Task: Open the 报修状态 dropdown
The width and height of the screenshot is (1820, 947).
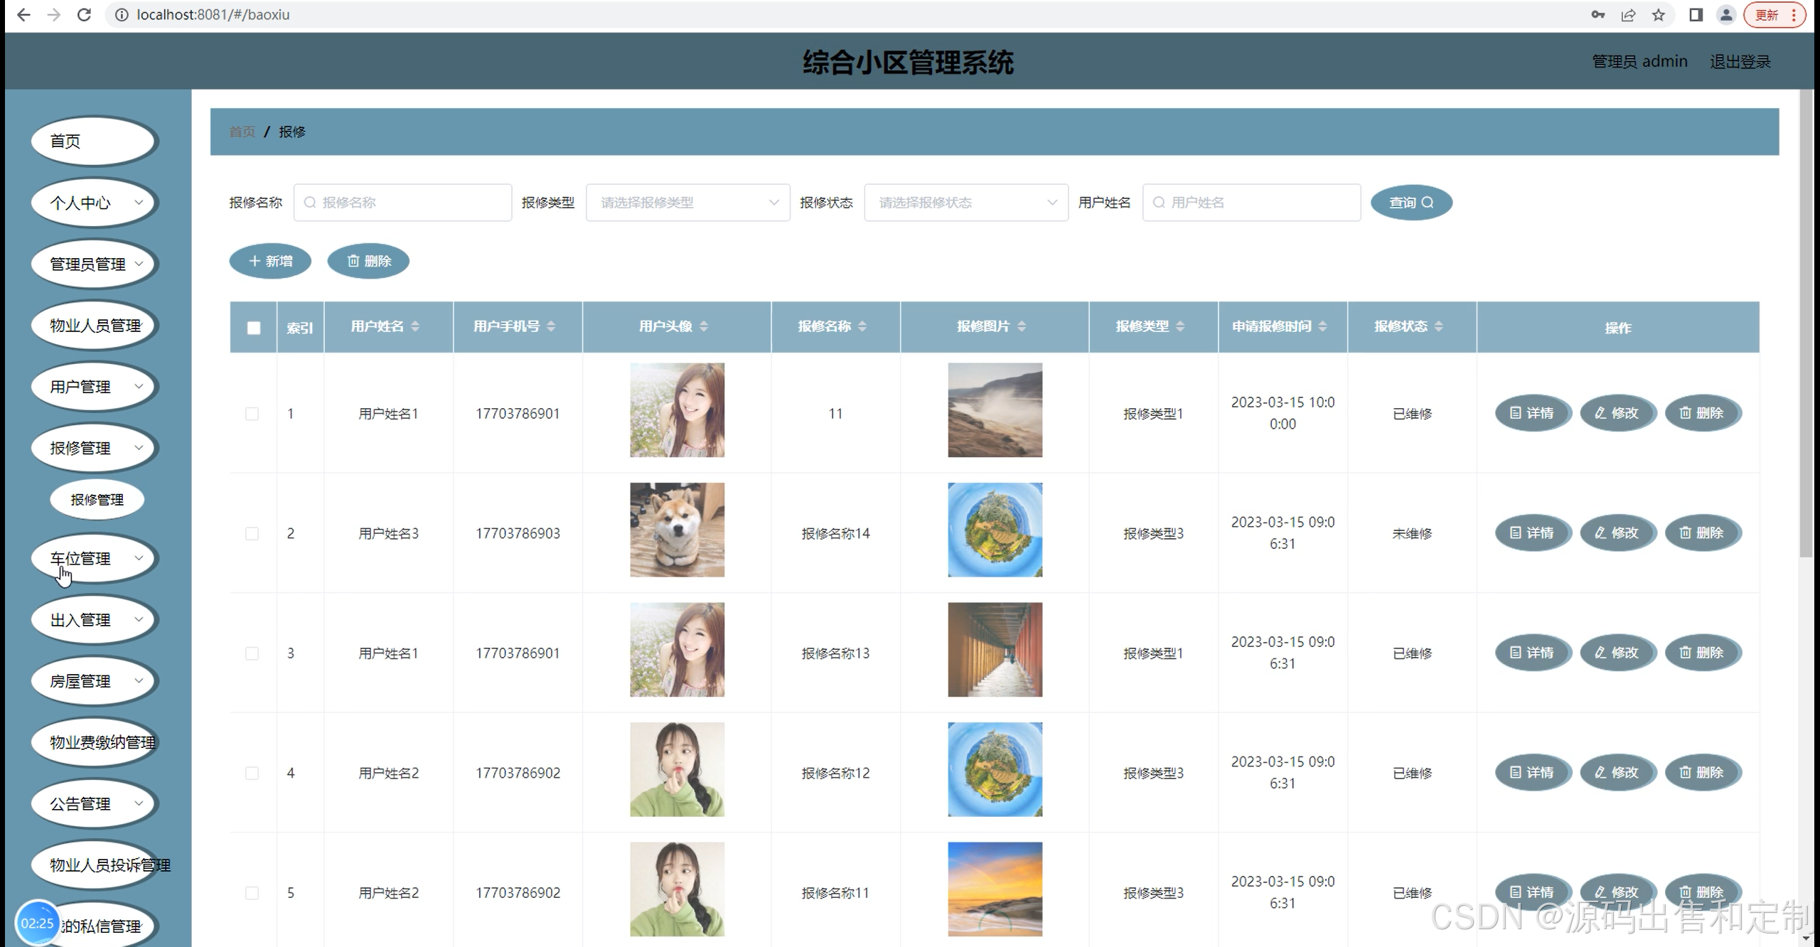Action: click(x=965, y=203)
